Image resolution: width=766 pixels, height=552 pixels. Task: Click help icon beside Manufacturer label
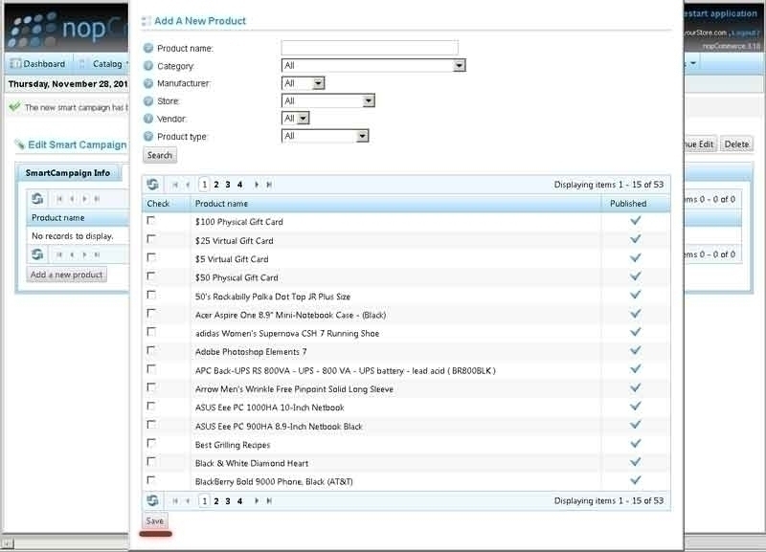point(148,83)
